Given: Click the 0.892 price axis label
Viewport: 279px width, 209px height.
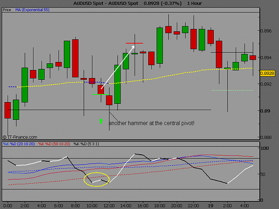Looking at the screenshot, I should coord(266,84).
